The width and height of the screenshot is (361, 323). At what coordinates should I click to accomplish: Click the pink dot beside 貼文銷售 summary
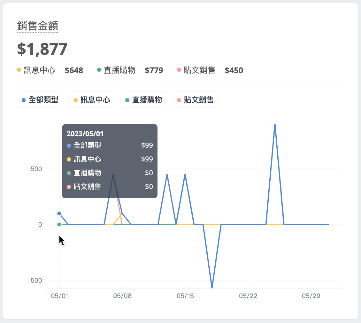pyautogui.click(x=179, y=70)
